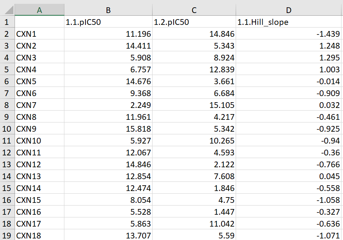Image resolution: width=343 pixels, height=240 pixels.
Task: Select column header D
Action: point(289,9)
